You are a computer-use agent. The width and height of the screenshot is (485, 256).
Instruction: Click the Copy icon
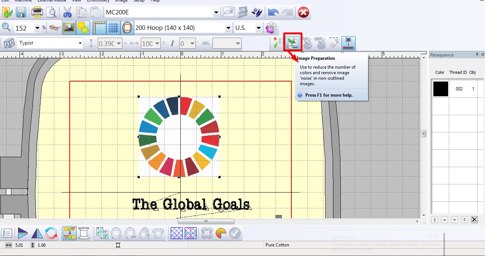click(81, 12)
